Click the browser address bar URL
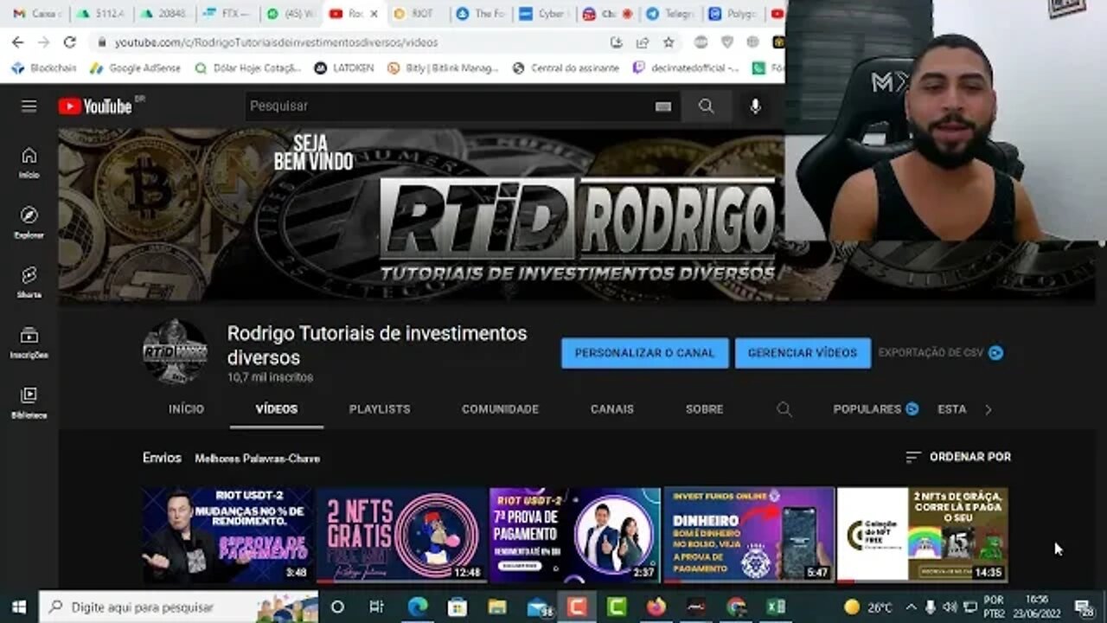The width and height of the screenshot is (1107, 623). point(276,42)
